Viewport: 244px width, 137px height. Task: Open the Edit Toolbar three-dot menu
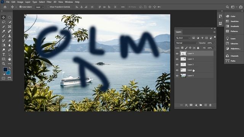point(10,64)
